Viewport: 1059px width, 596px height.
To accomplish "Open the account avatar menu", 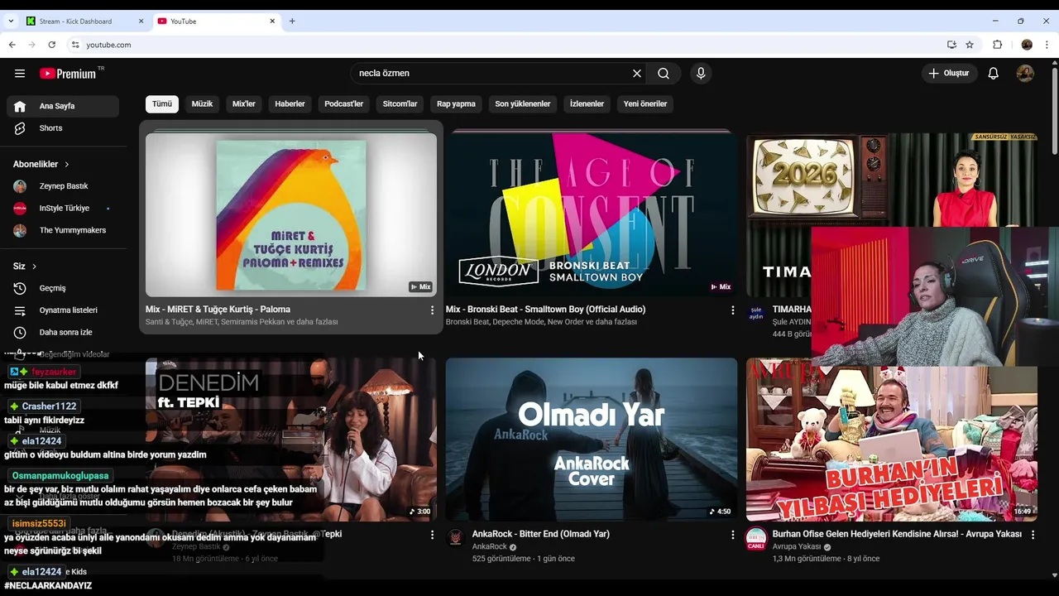I will click(1026, 74).
